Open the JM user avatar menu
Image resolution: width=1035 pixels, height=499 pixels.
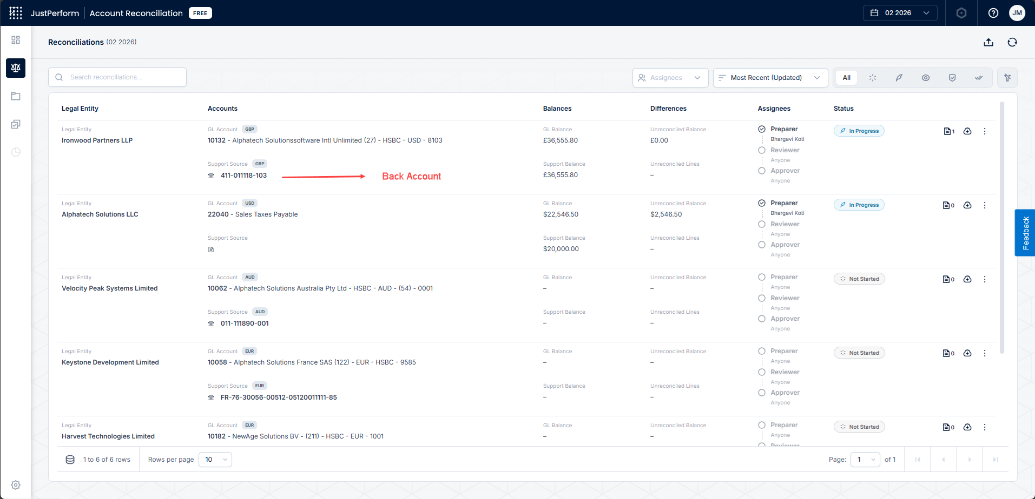tap(1017, 13)
